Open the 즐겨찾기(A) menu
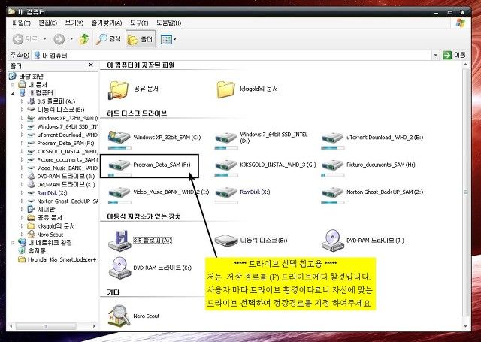This screenshot has height=342, width=481. pyautogui.click(x=107, y=23)
